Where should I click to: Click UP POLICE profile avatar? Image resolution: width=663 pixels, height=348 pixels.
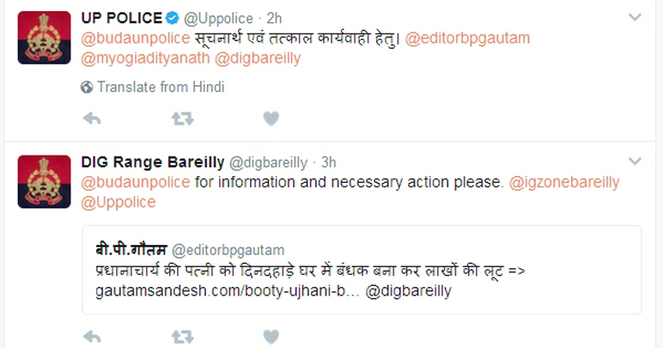tap(44, 37)
